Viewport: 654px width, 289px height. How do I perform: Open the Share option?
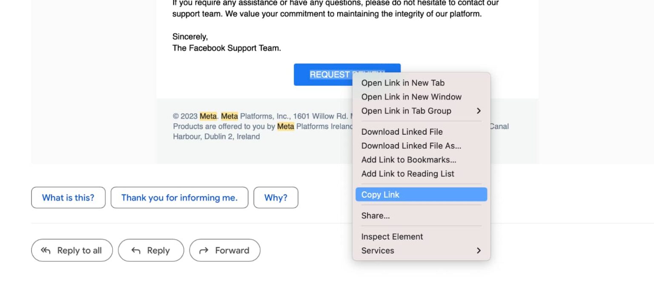376,215
